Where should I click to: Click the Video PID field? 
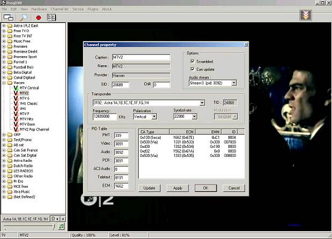(121, 144)
